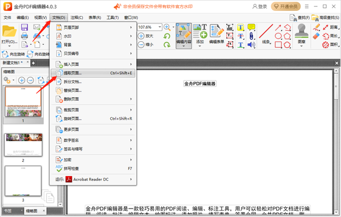
Task: Click the 金舟PDF编辑器 text box in document
Action: tap(200, 84)
